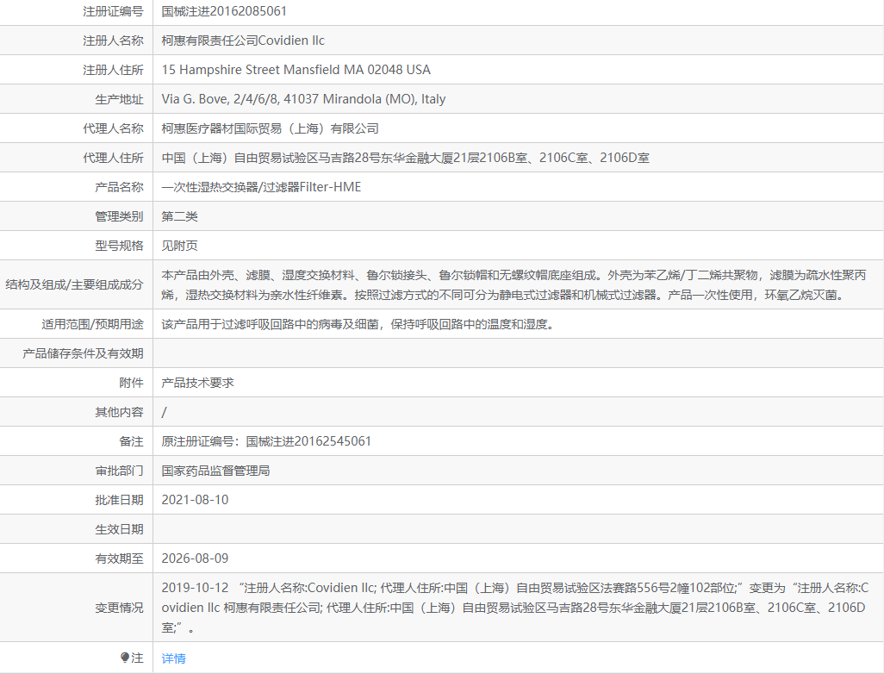Select registration number 国械注进20162085061
The image size is (884, 674).
(x=224, y=11)
